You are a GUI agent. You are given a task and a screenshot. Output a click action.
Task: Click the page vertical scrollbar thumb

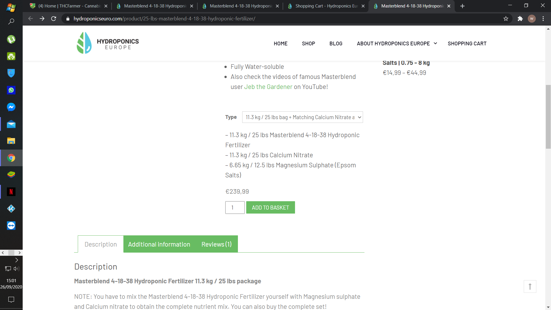click(x=548, y=117)
